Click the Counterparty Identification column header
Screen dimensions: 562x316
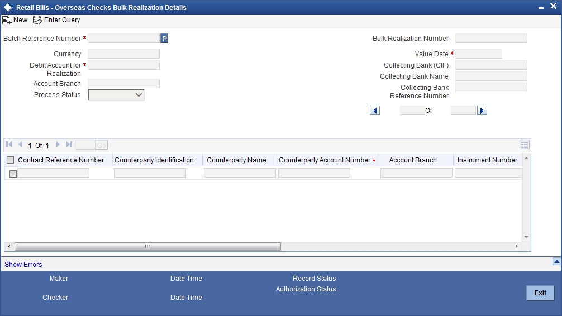(154, 160)
